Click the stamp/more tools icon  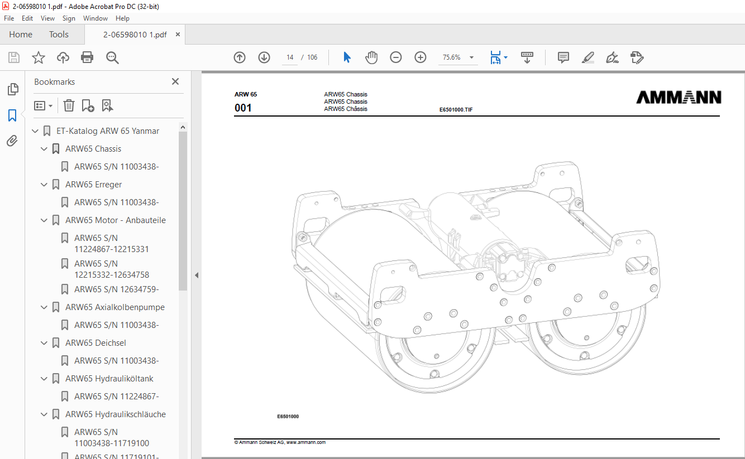[637, 57]
